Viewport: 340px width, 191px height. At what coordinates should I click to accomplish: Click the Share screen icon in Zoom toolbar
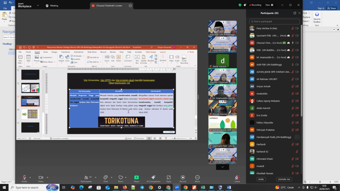pos(136,177)
